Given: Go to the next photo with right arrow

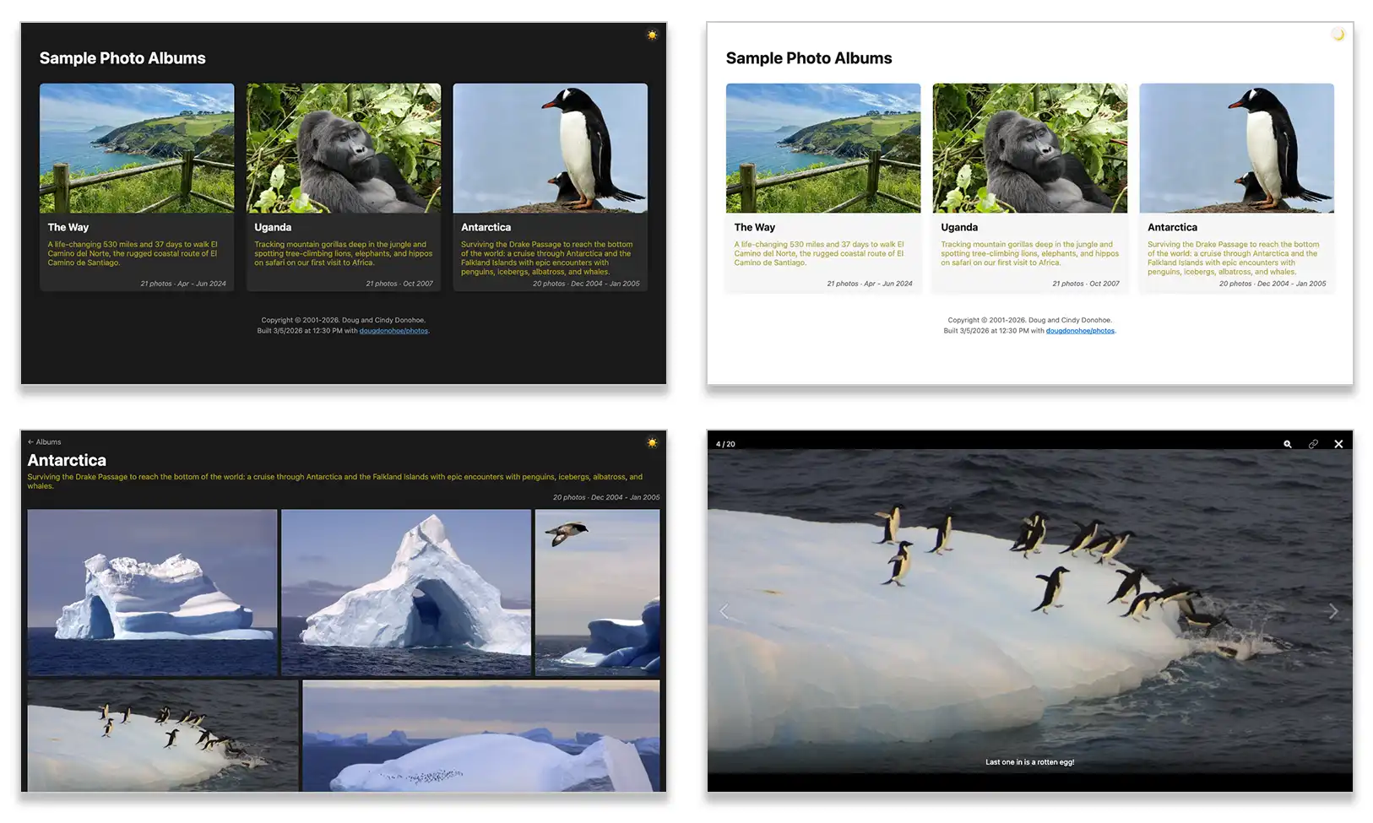Looking at the screenshot, I should [x=1332, y=611].
